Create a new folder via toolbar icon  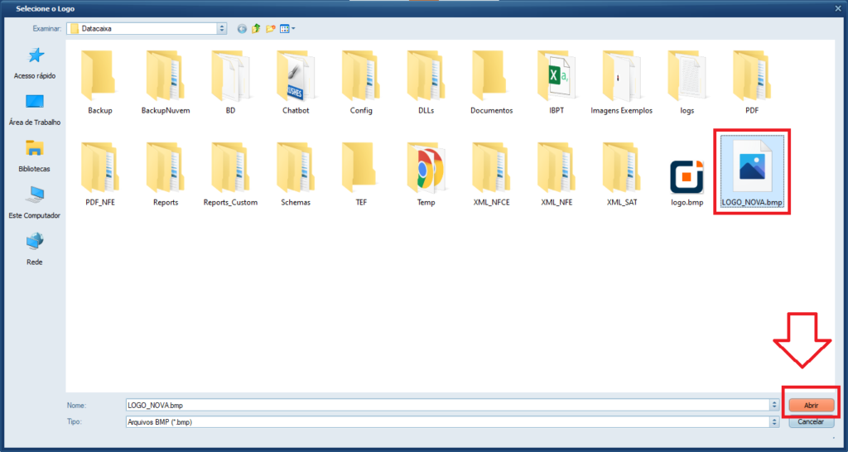pos(270,28)
